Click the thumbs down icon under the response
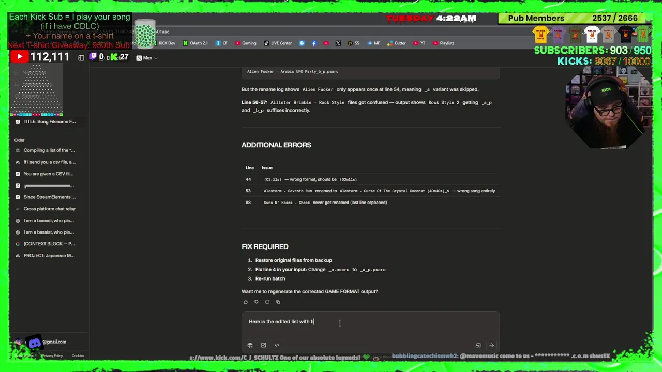The width and height of the screenshot is (662, 372). tap(256, 302)
